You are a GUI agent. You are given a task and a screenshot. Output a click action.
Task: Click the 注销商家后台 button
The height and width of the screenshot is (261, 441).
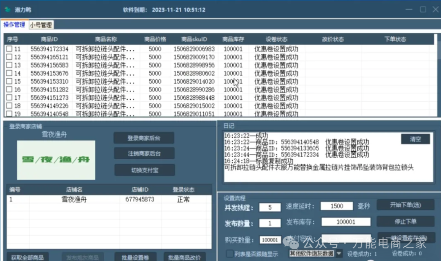tap(144, 154)
